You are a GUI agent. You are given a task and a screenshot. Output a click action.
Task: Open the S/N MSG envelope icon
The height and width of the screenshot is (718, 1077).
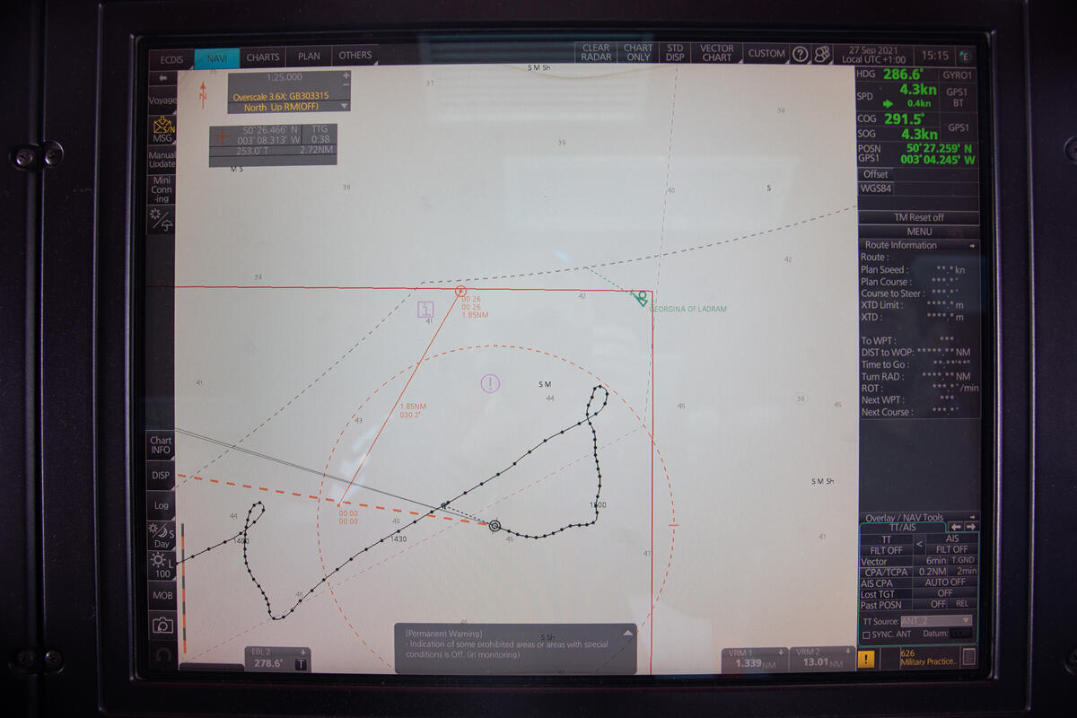[x=162, y=129]
